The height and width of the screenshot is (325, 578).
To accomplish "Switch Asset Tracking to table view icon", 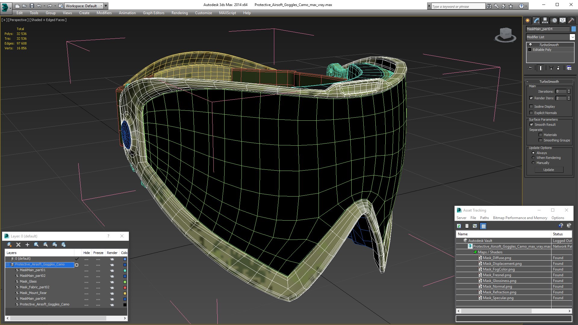I will click(483, 226).
